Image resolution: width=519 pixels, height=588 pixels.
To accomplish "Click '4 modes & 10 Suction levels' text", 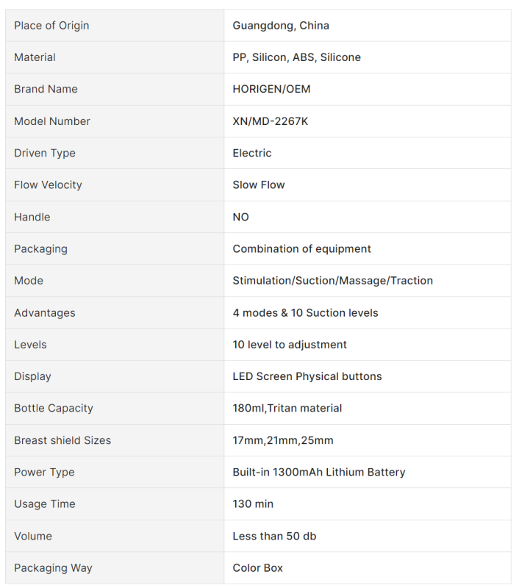I will click(x=305, y=312).
